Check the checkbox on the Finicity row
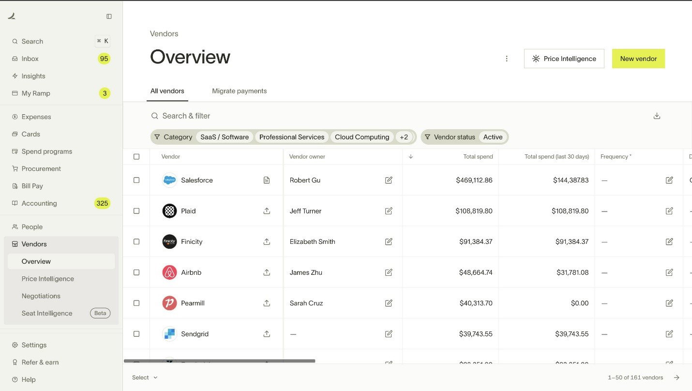Image resolution: width=692 pixels, height=391 pixels. coord(136,241)
